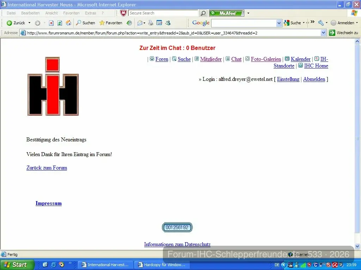Go to the IHC Home link

click(x=316, y=66)
